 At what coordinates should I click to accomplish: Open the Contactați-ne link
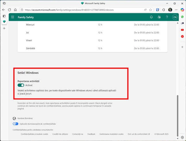pos(78,134)
